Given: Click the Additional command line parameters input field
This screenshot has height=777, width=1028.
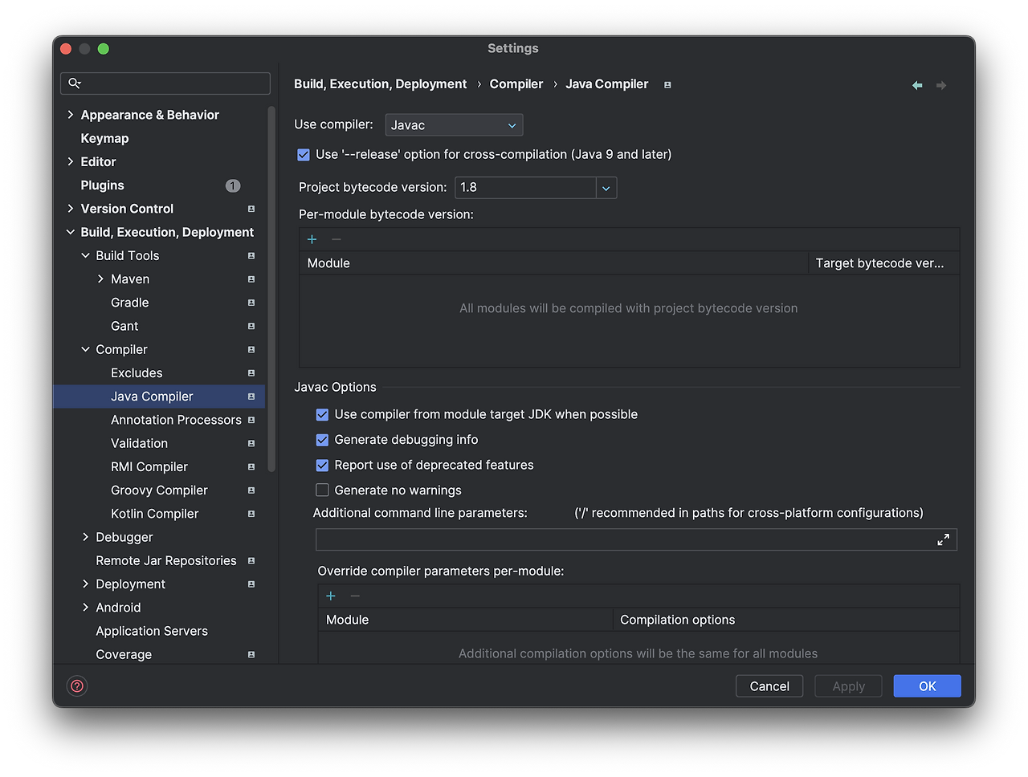Looking at the screenshot, I should pos(562,539).
